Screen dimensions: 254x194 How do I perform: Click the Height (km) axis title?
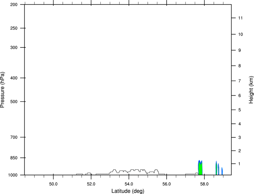pyautogui.click(x=251, y=90)
